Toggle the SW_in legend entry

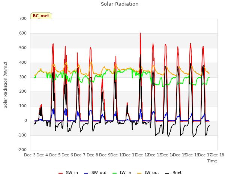click(x=68, y=173)
